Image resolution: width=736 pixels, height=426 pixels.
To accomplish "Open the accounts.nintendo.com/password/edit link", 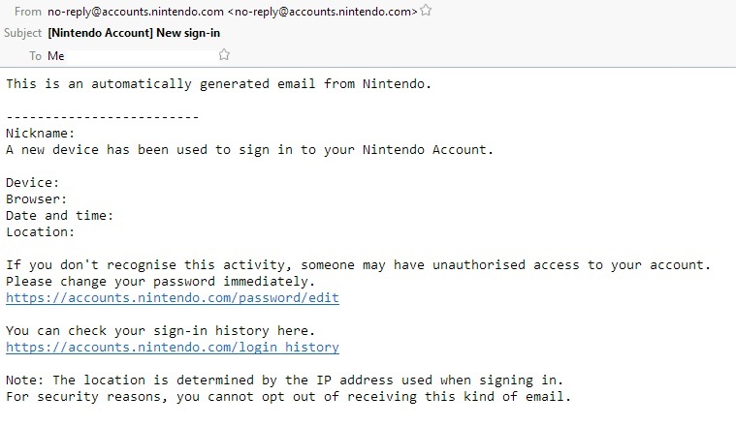I will (x=173, y=298).
